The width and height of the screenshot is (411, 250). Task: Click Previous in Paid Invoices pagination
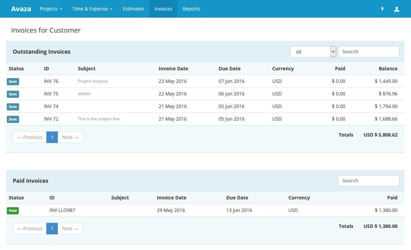pyautogui.click(x=29, y=228)
